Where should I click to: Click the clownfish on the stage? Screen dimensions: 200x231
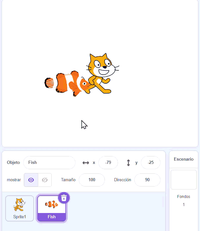68,84
